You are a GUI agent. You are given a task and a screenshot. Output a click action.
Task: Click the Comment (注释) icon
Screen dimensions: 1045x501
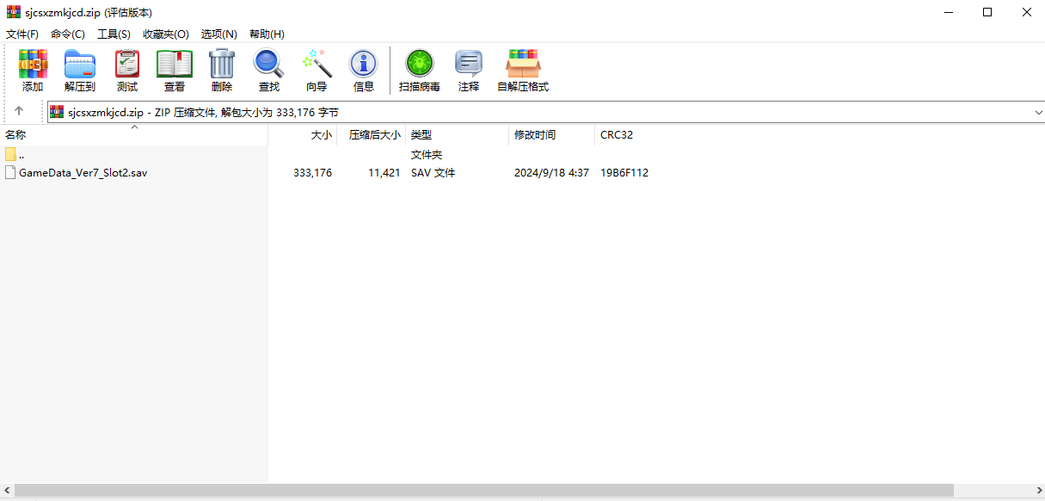[x=469, y=64]
